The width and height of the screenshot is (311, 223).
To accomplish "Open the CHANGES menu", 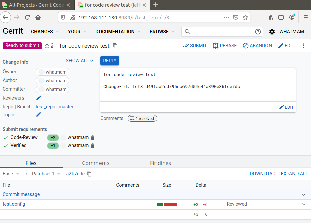I will [45, 32].
